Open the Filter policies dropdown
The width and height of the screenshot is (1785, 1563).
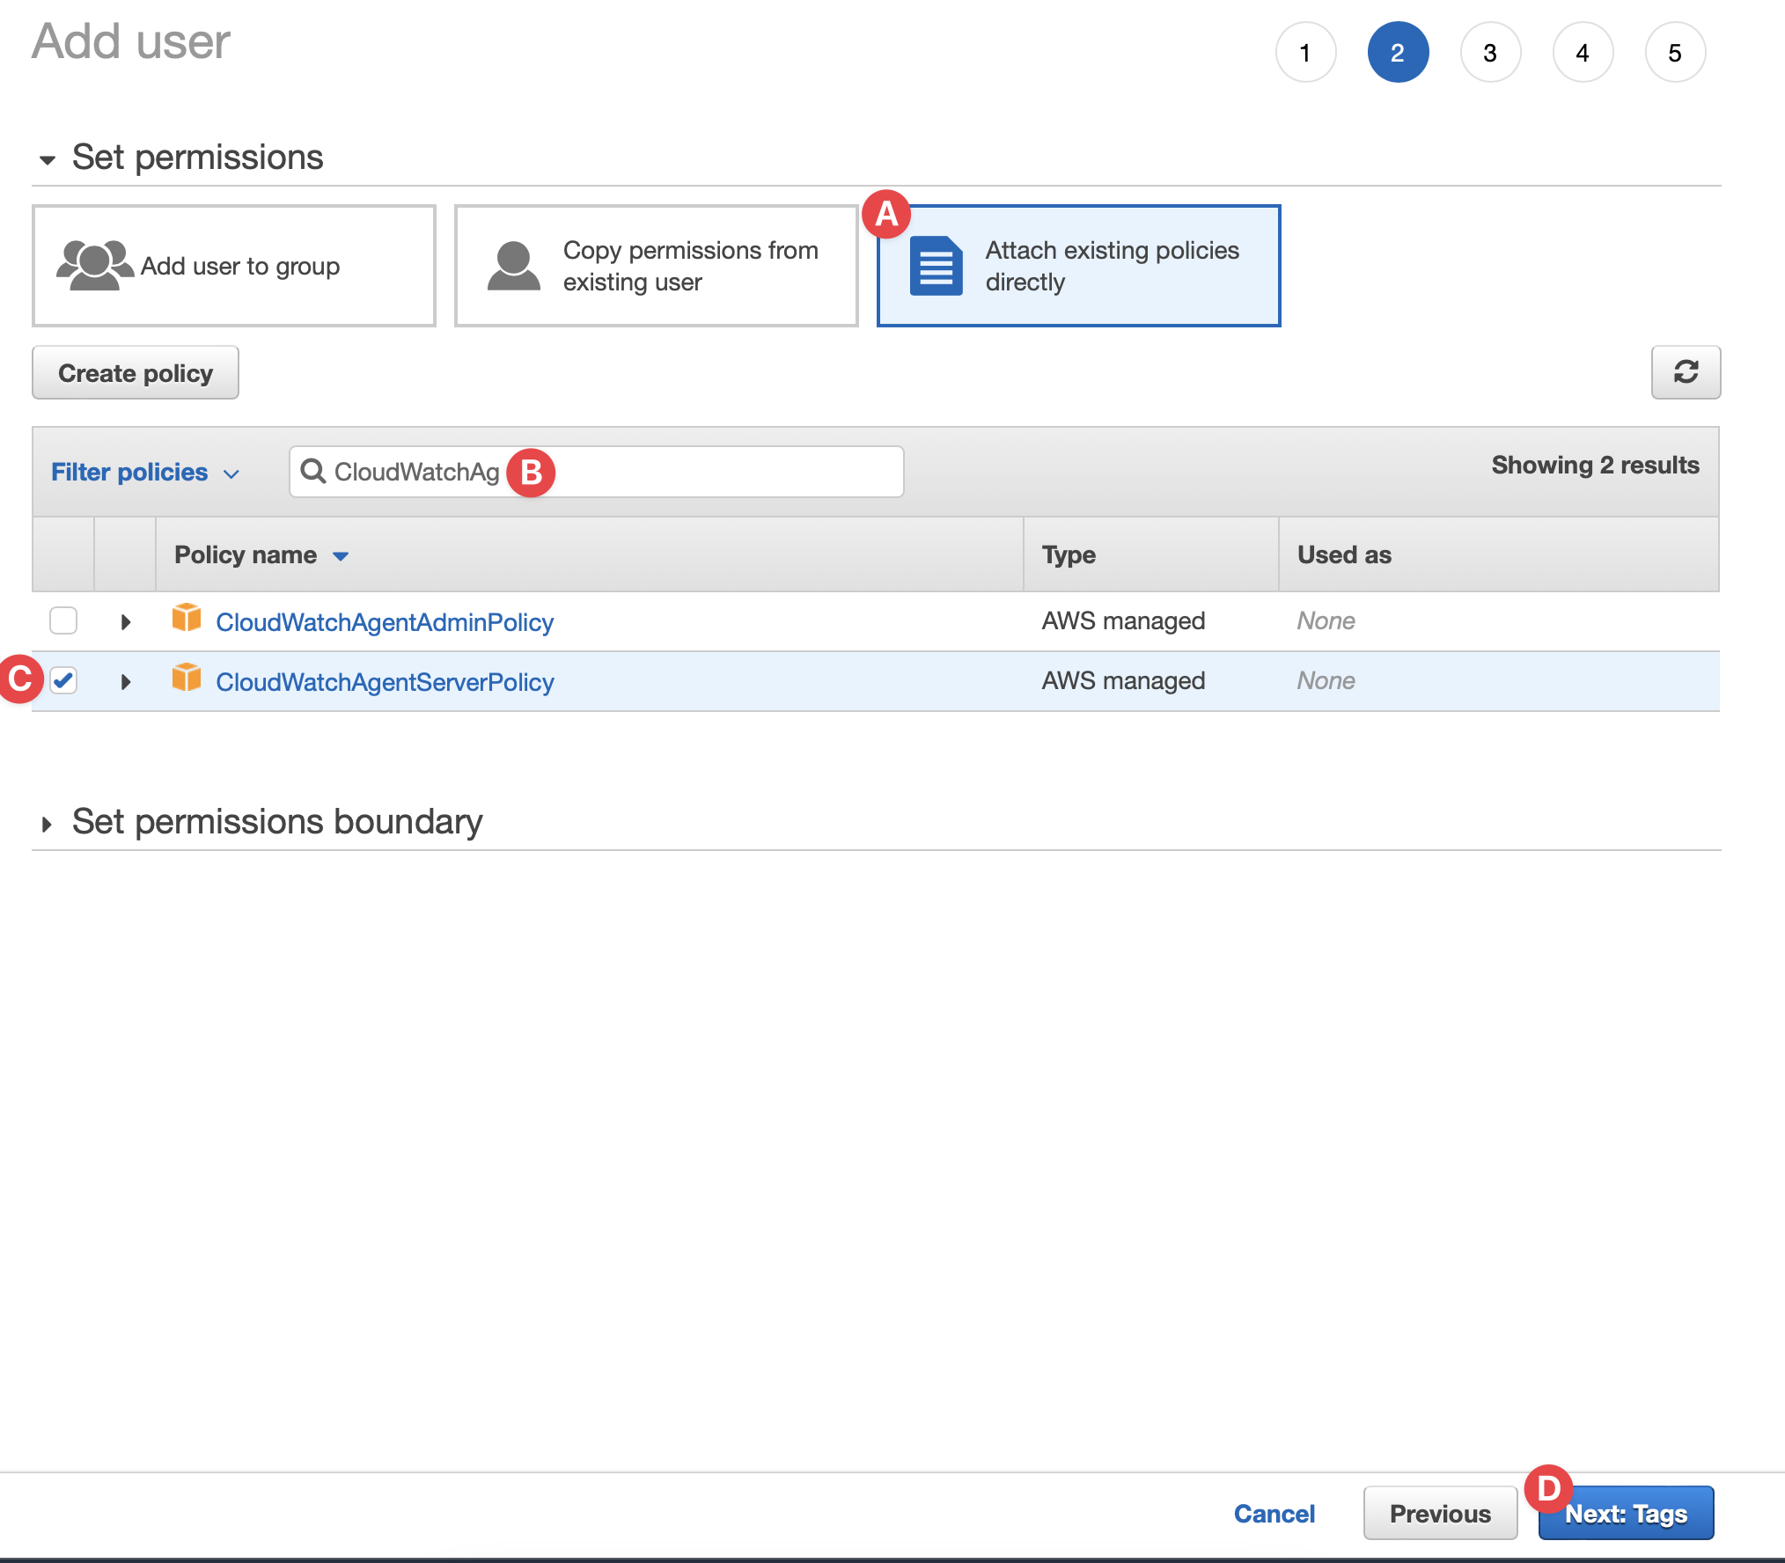(145, 473)
